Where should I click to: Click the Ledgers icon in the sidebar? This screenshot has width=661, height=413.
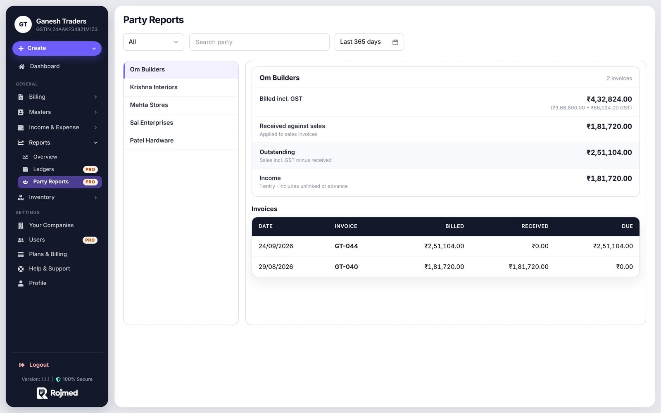tap(25, 169)
